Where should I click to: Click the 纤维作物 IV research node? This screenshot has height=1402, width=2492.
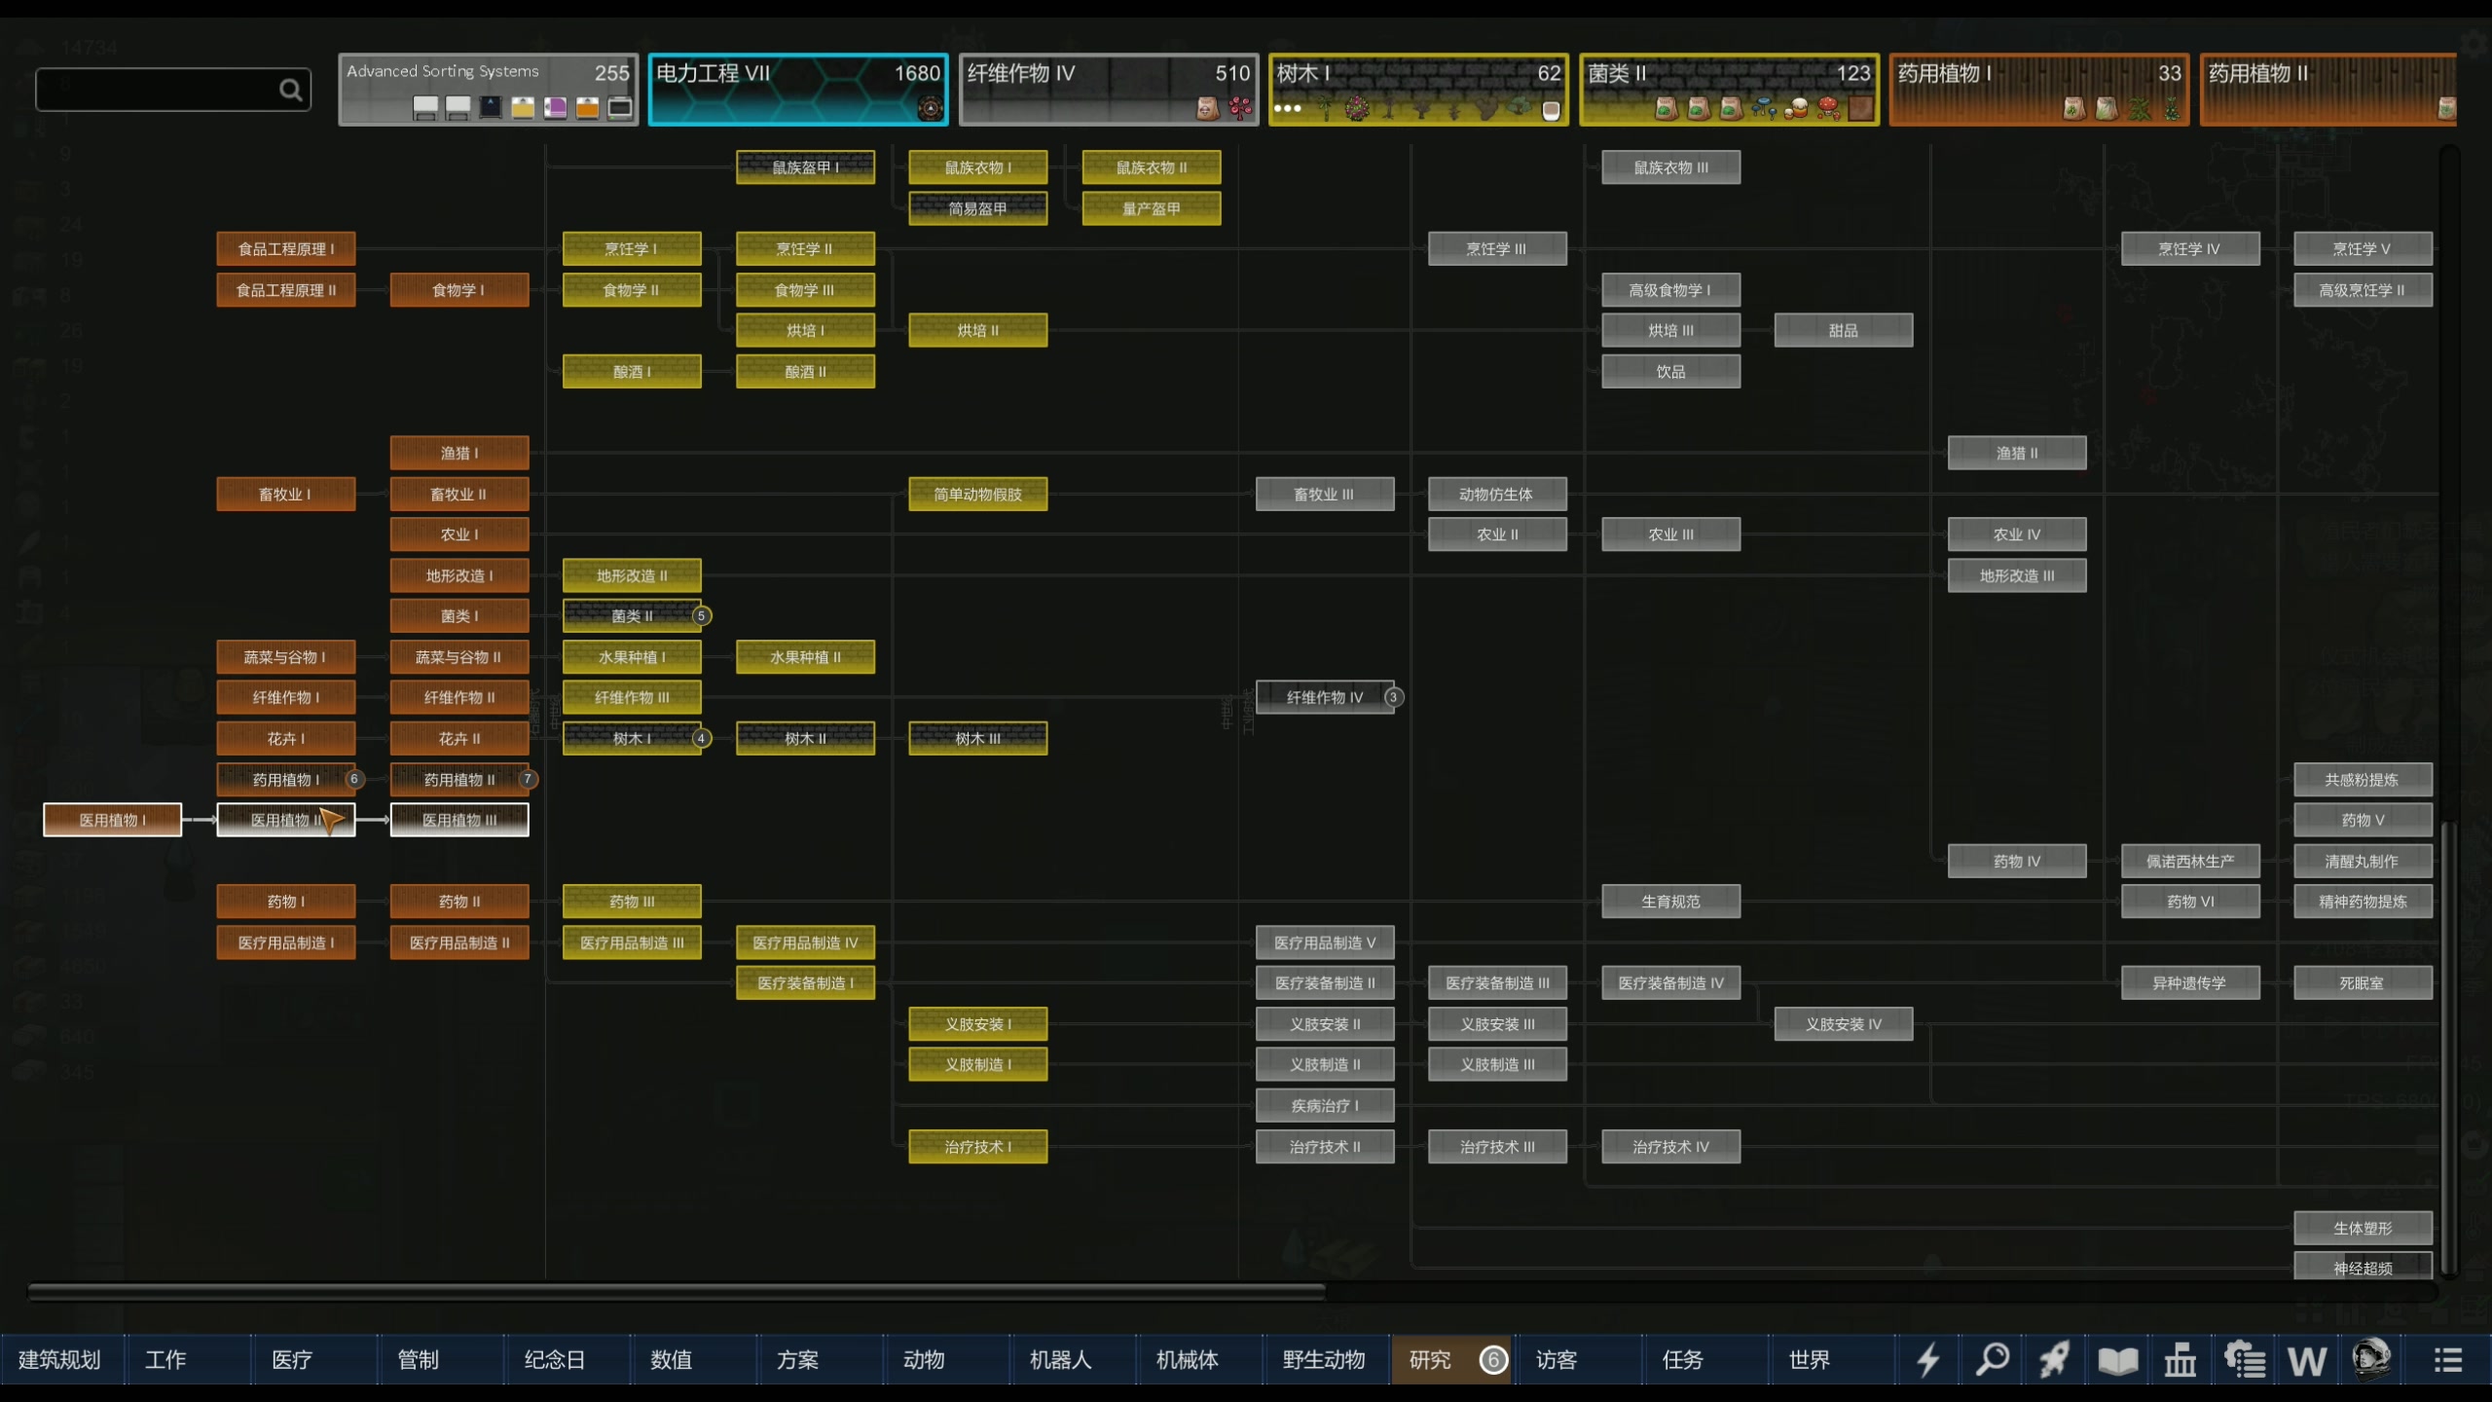pyautogui.click(x=1324, y=697)
